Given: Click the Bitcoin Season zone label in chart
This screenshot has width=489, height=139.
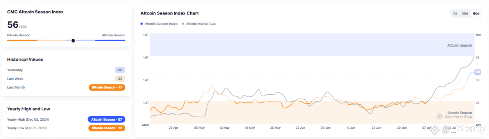Looking at the screenshot, I should tap(460, 113).
